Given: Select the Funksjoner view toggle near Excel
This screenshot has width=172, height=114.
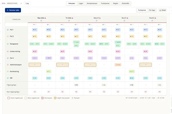Looking at the screenshot, I should pos(142,10).
